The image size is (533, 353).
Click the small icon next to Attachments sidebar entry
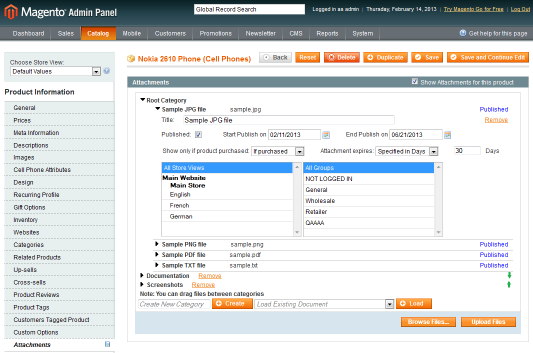click(107, 344)
